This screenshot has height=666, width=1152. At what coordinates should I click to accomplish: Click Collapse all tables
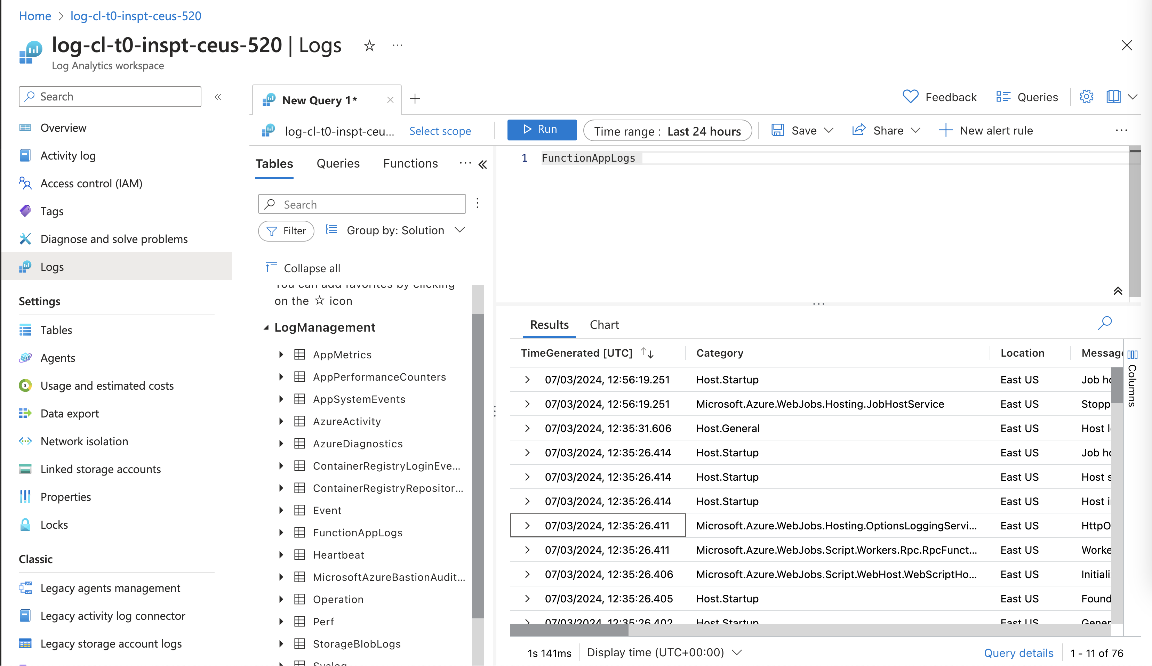303,268
